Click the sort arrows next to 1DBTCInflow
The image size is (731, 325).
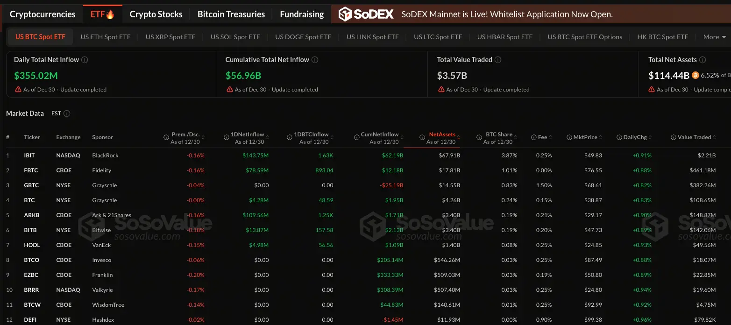tap(333, 137)
